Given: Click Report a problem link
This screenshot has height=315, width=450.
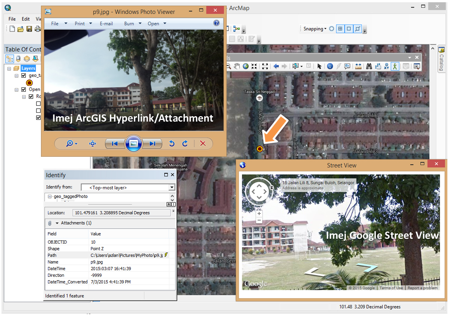Looking at the screenshot, I should pos(423,288).
